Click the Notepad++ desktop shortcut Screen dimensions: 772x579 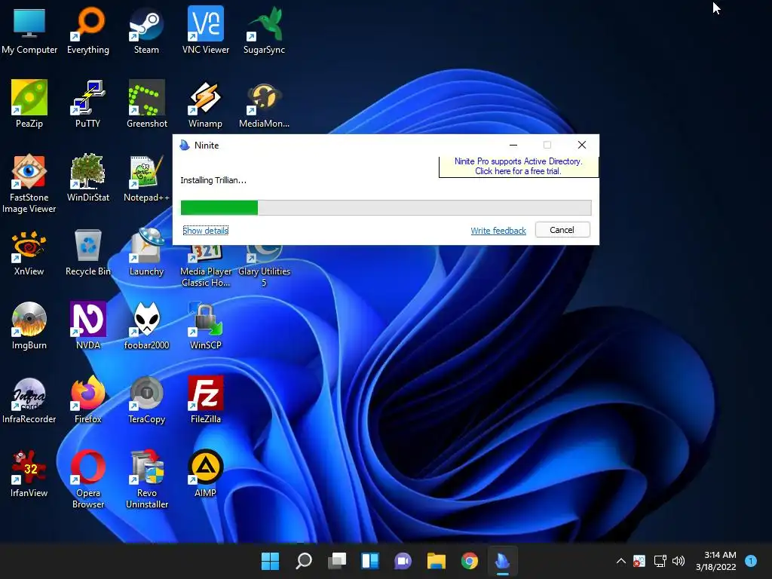[147, 178]
